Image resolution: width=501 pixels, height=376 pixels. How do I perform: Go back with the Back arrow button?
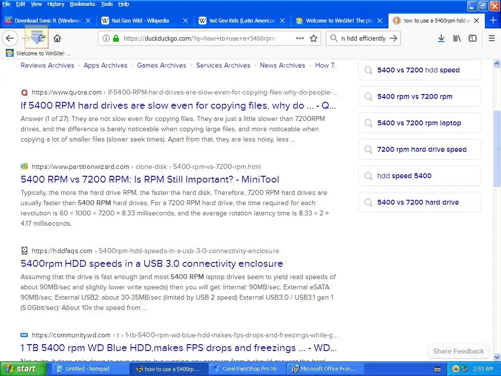coord(10,38)
